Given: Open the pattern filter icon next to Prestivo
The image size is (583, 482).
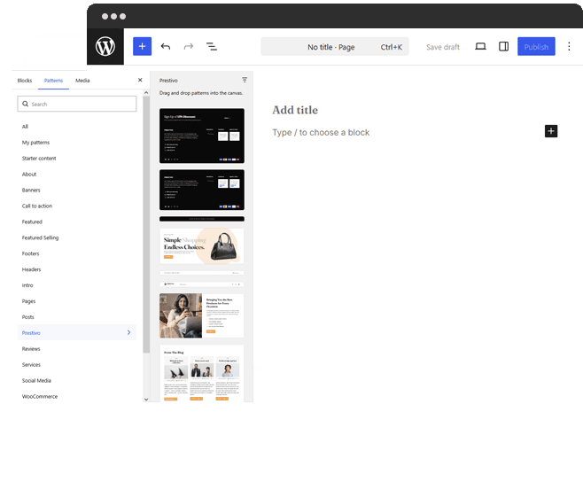Looking at the screenshot, I should (x=245, y=80).
